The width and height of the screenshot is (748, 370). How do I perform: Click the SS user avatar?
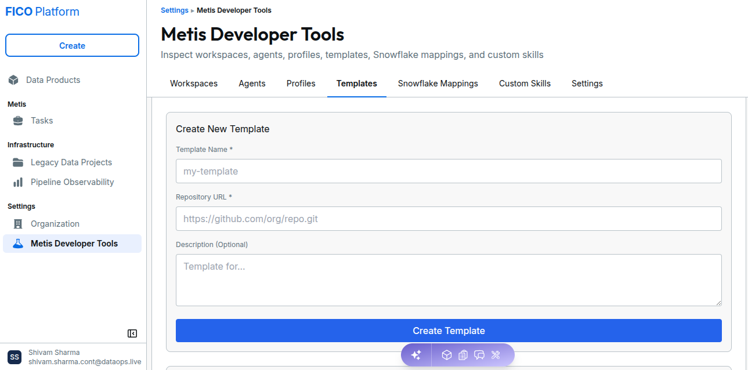[15, 357]
